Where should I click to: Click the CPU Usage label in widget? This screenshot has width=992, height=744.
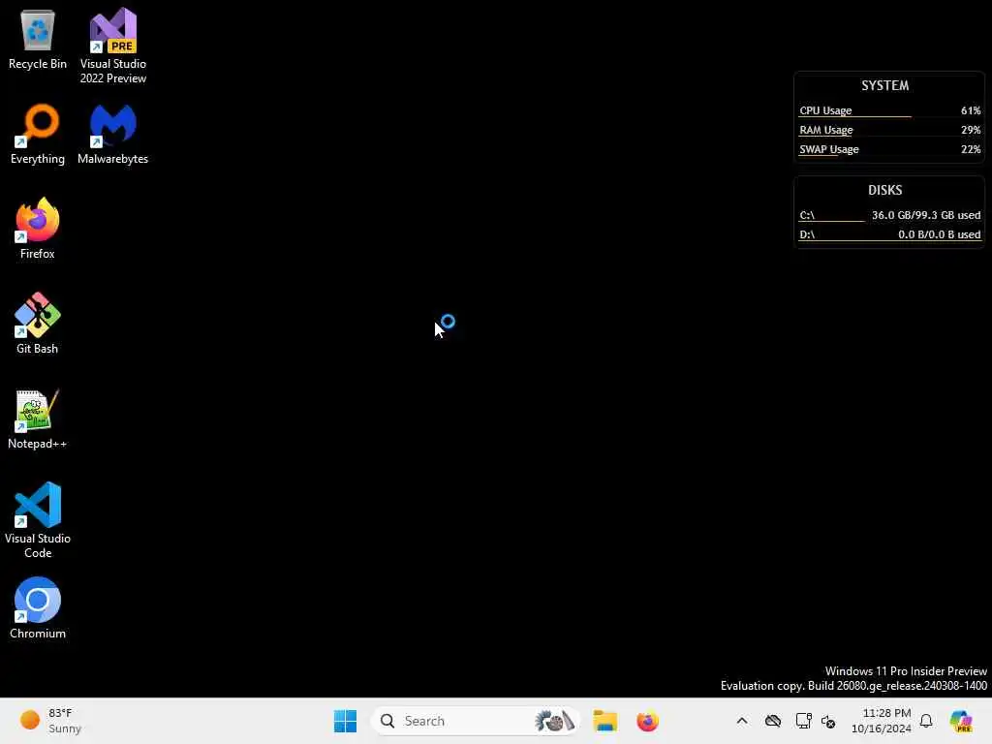coord(825,110)
